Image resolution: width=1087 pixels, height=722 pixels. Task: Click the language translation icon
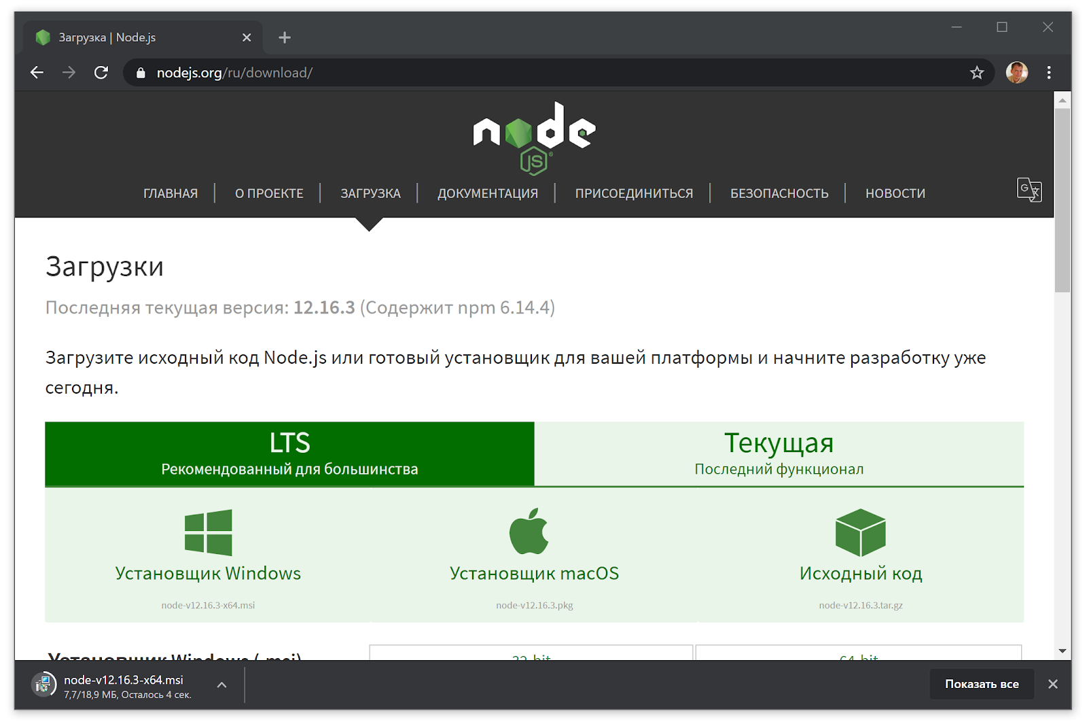(1029, 190)
